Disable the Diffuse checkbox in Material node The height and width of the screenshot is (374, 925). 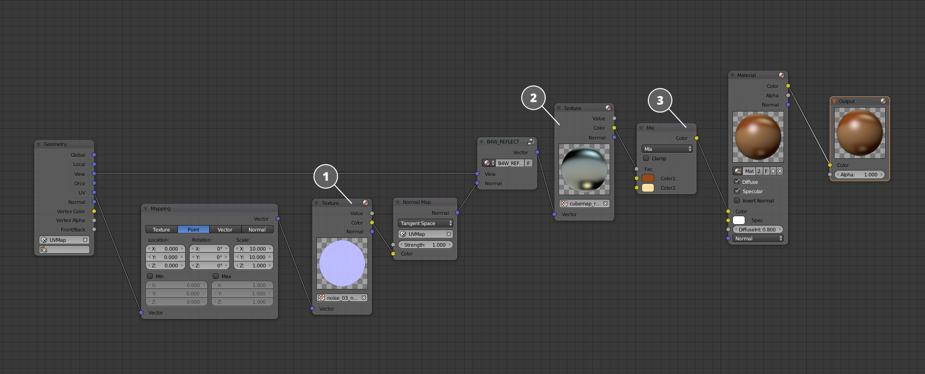click(x=737, y=182)
